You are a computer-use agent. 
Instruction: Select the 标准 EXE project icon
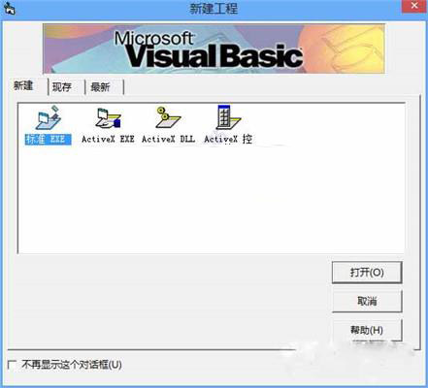(49, 117)
